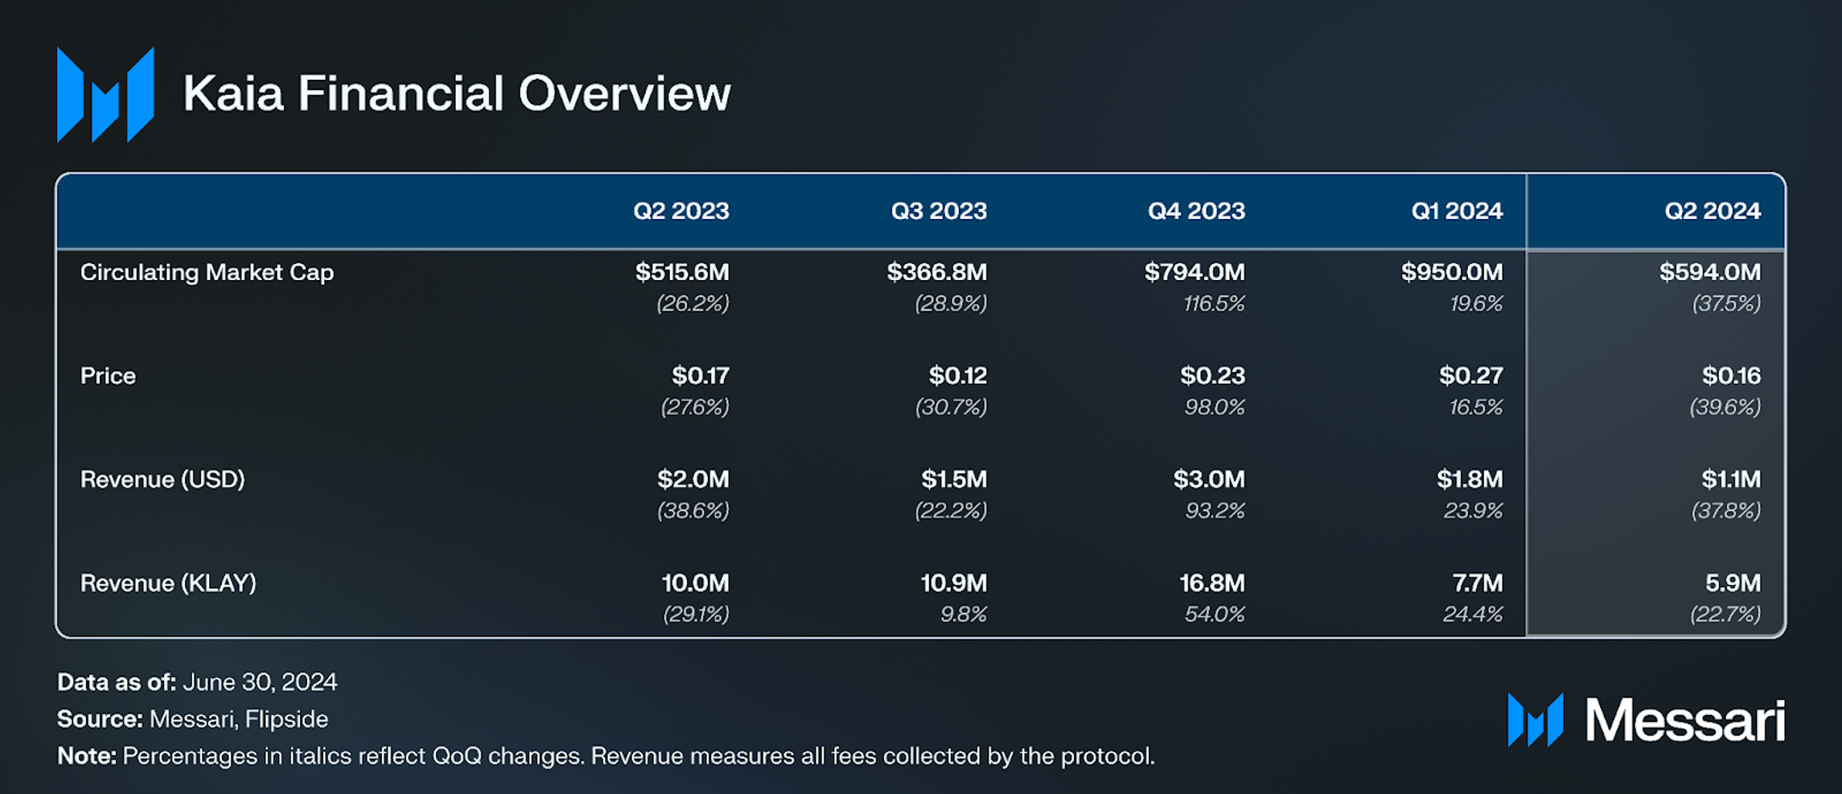Click the "16.5%" price change
Image resolution: width=1842 pixels, height=794 pixels.
tap(1476, 406)
